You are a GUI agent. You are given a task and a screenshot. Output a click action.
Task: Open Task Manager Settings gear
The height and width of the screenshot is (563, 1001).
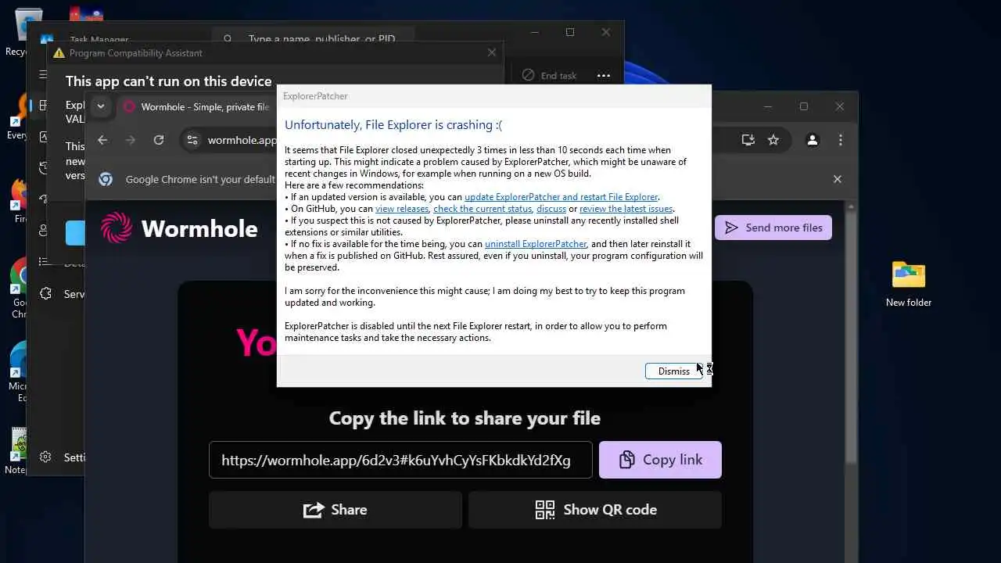click(x=46, y=457)
